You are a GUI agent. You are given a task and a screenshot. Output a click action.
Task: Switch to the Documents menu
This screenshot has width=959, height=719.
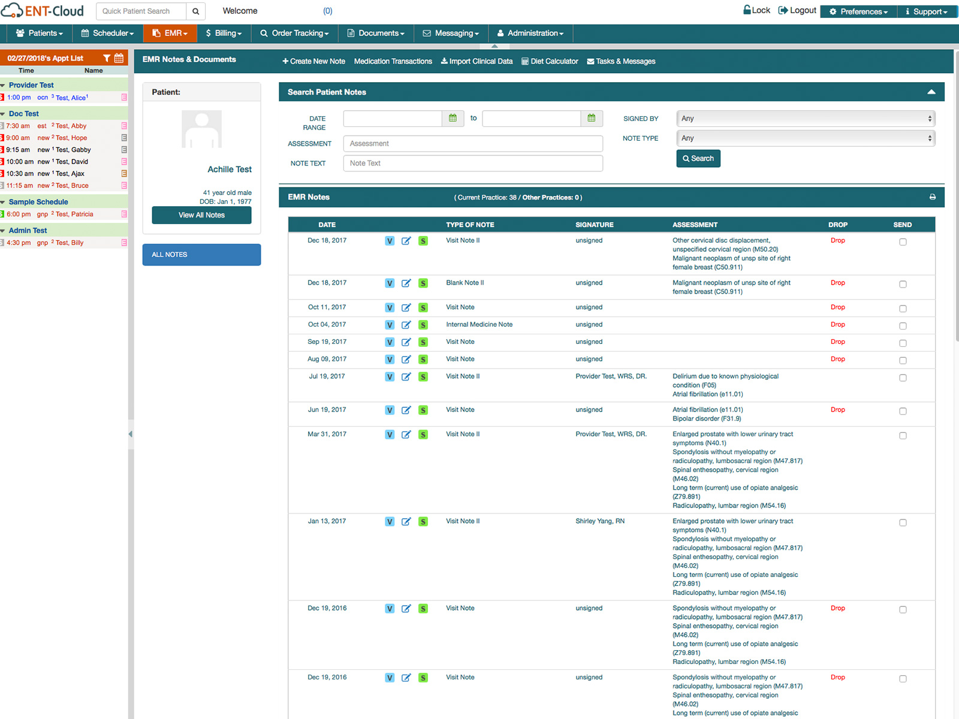pos(376,33)
